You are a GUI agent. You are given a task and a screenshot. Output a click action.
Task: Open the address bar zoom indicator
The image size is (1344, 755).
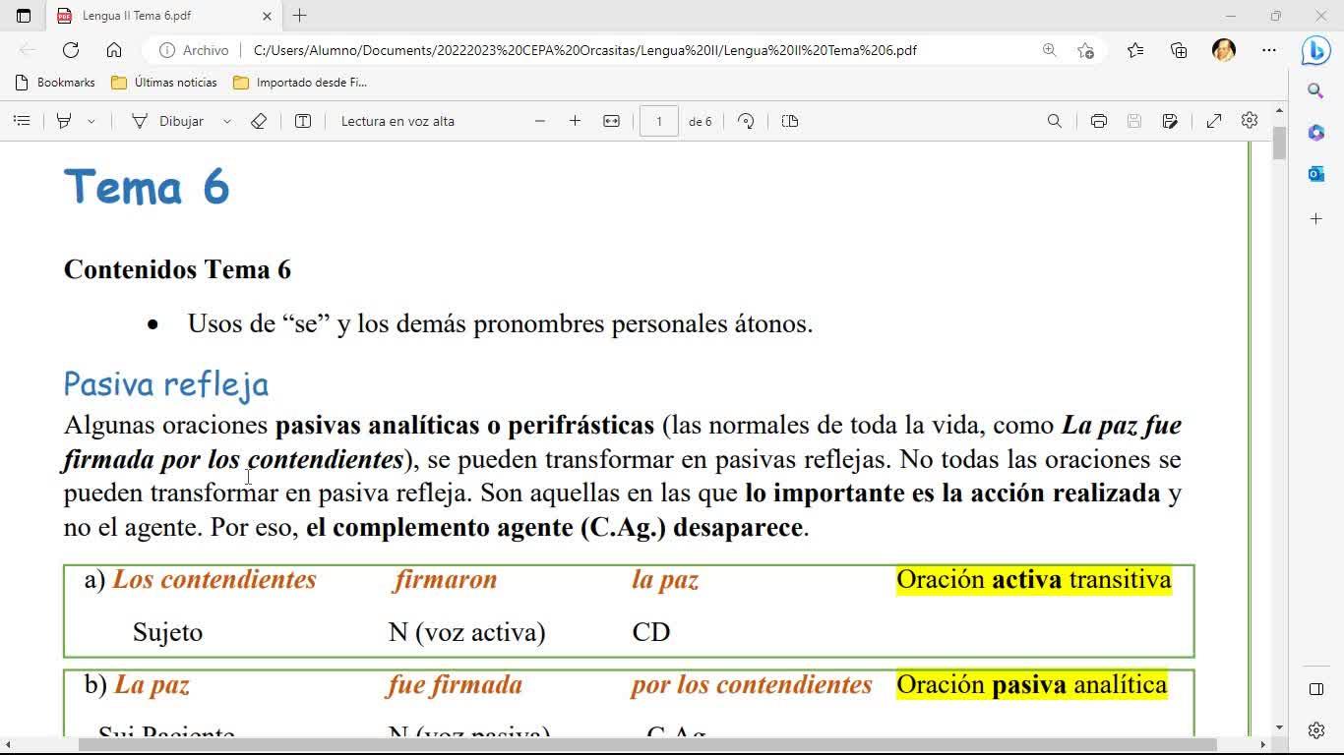pos(1050,50)
